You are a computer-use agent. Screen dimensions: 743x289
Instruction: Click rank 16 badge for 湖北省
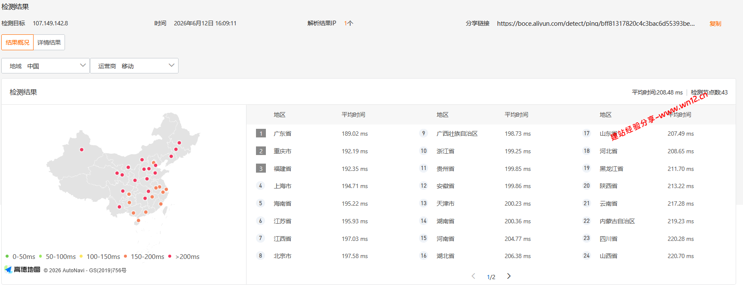pyautogui.click(x=424, y=256)
